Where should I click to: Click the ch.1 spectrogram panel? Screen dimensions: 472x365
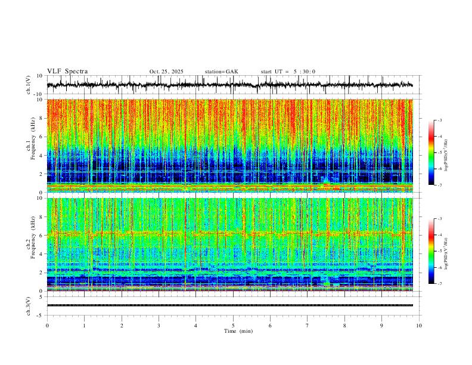click(x=230, y=146)
